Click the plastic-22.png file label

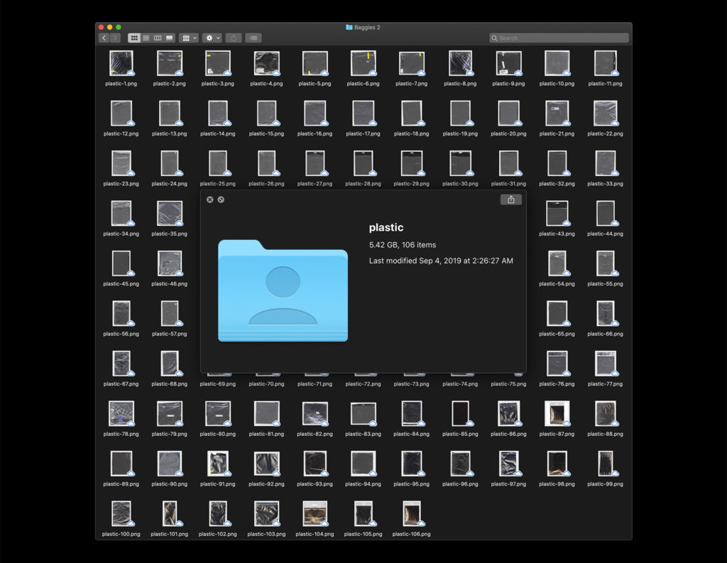pos(605,133)
